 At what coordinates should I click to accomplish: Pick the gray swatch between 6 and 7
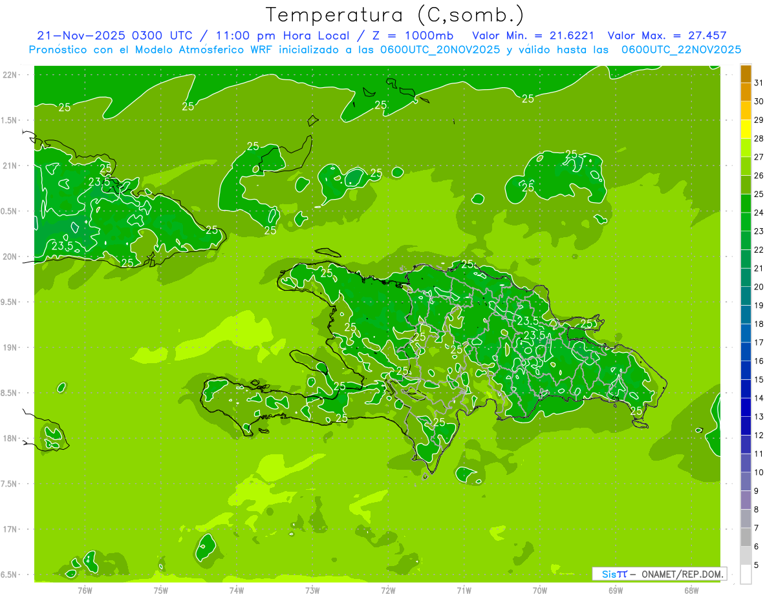[x=746, y=538]
